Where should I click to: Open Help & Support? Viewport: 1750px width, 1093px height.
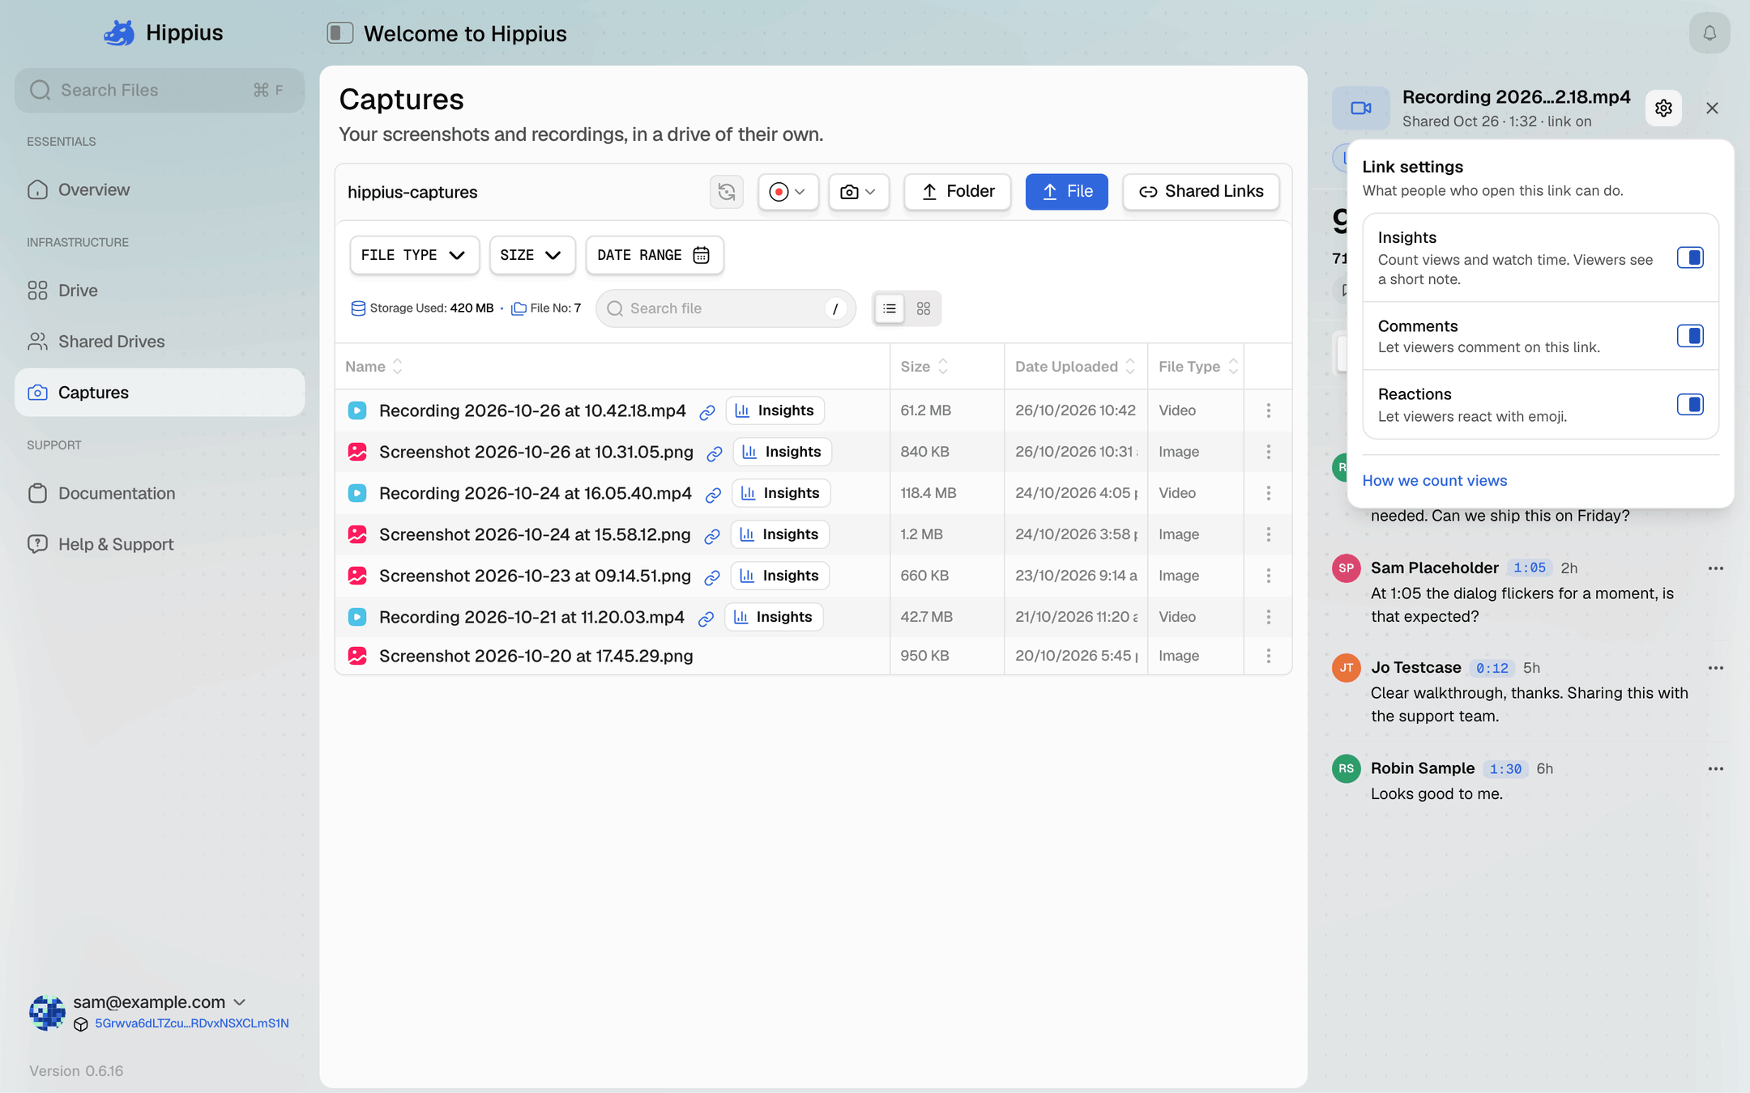[160, 544]
